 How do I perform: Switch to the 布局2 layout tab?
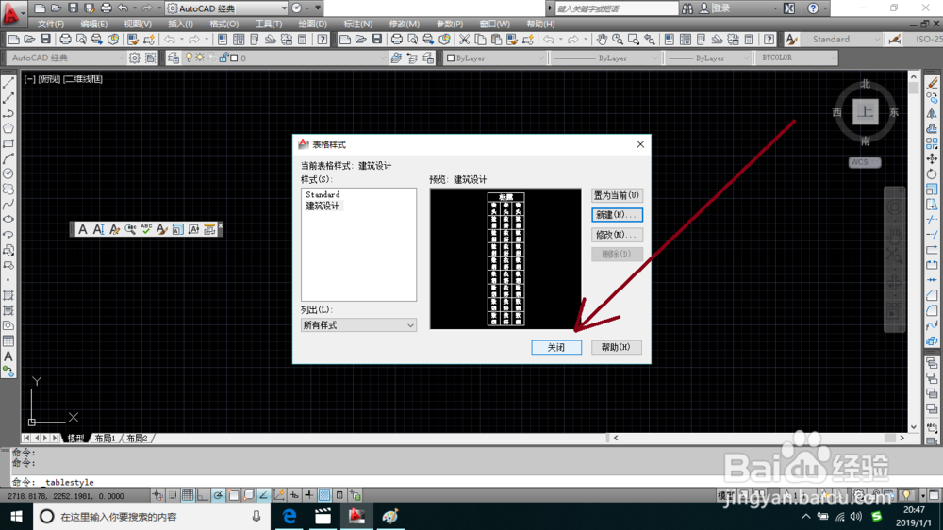pyautogui.click(x=137, y=438)
